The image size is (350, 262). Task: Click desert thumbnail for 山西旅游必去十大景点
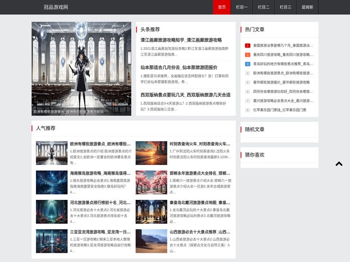pos(151,241)
